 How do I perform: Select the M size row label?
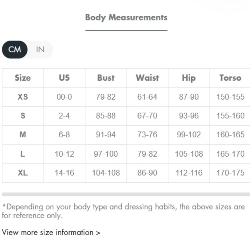coord(23,135)
